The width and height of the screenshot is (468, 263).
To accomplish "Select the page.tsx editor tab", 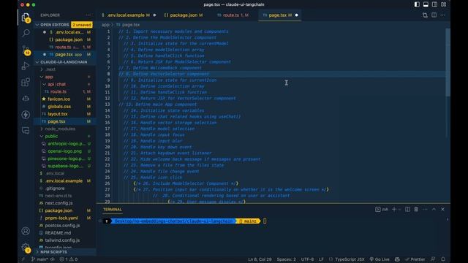I will pos(280,15).
